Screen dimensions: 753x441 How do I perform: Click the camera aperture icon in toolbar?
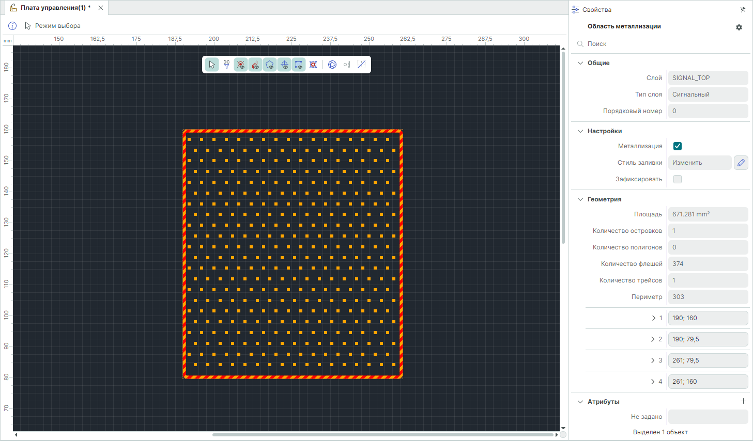coord(332,65)
